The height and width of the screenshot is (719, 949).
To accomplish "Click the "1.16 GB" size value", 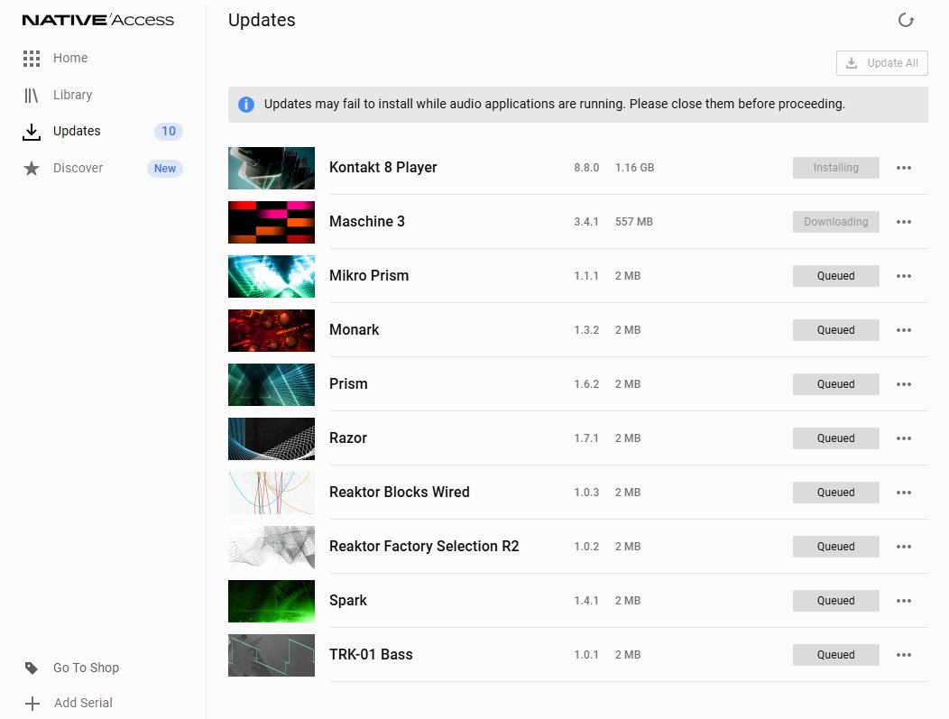I will pos(634,168).
